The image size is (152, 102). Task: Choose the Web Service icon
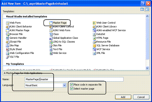tap(51, 53)
